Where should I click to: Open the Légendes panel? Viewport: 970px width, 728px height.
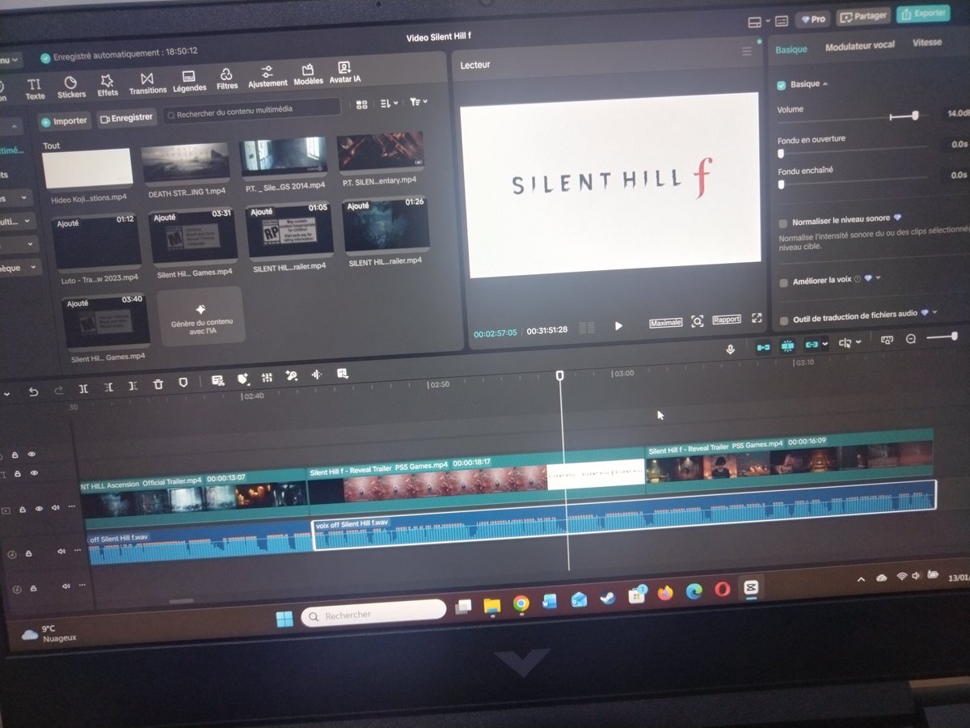tap(189, 82)
